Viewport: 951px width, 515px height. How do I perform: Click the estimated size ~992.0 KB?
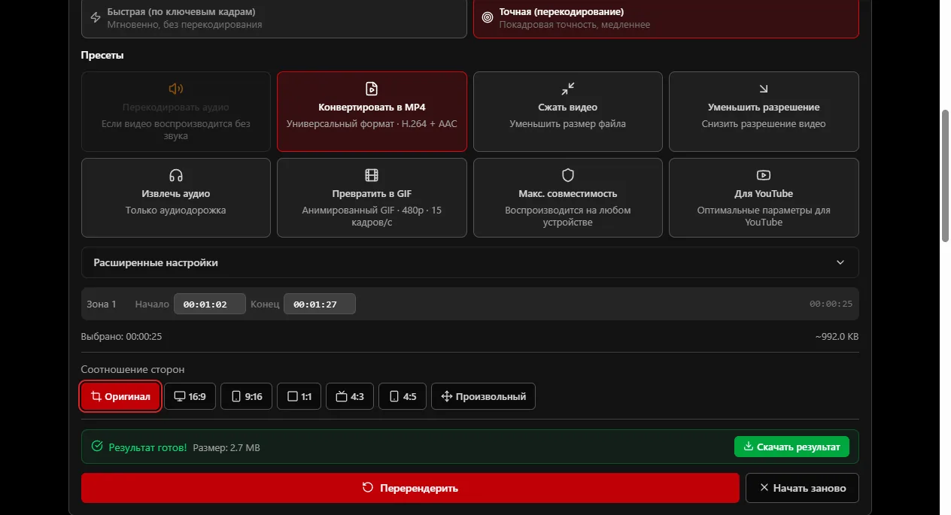[837, 337]
